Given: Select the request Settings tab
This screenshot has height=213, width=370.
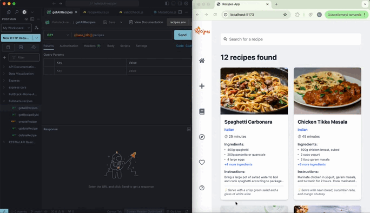Looking at the screenshot, I should 141,46.
